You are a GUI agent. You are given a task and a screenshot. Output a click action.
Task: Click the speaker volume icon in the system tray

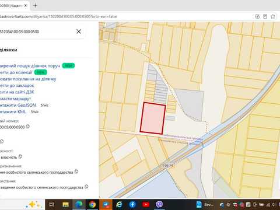[x=274, y=205]
